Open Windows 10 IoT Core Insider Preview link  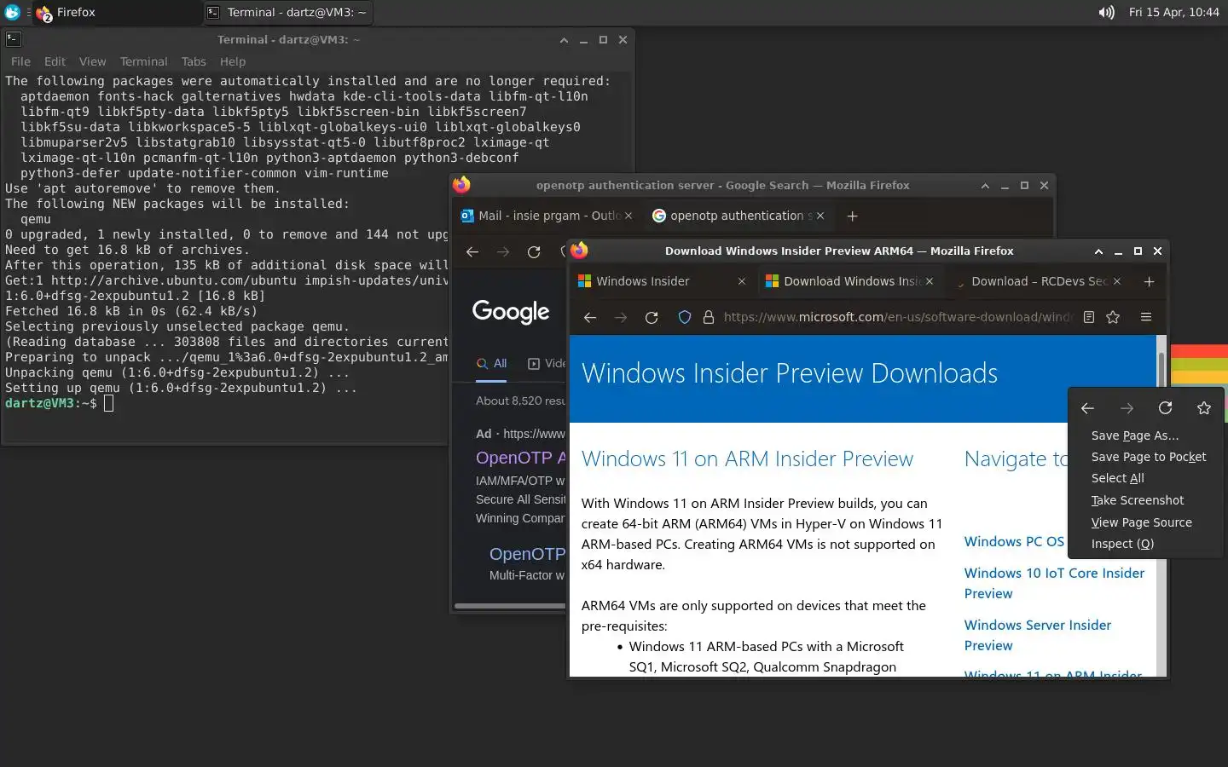click(1054, 583)
